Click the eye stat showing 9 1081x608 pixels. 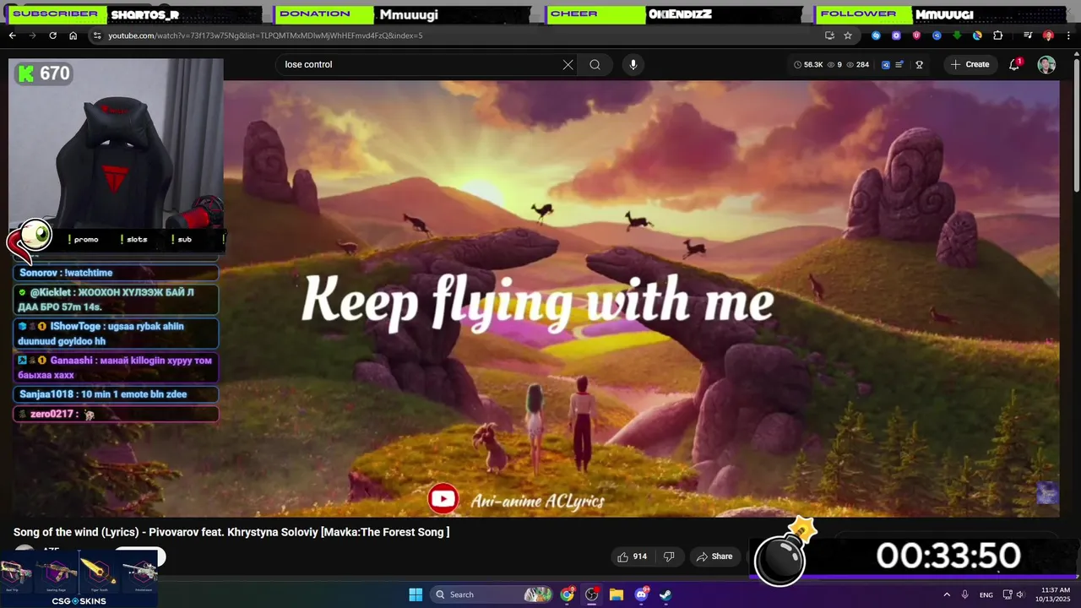point(834,64)
